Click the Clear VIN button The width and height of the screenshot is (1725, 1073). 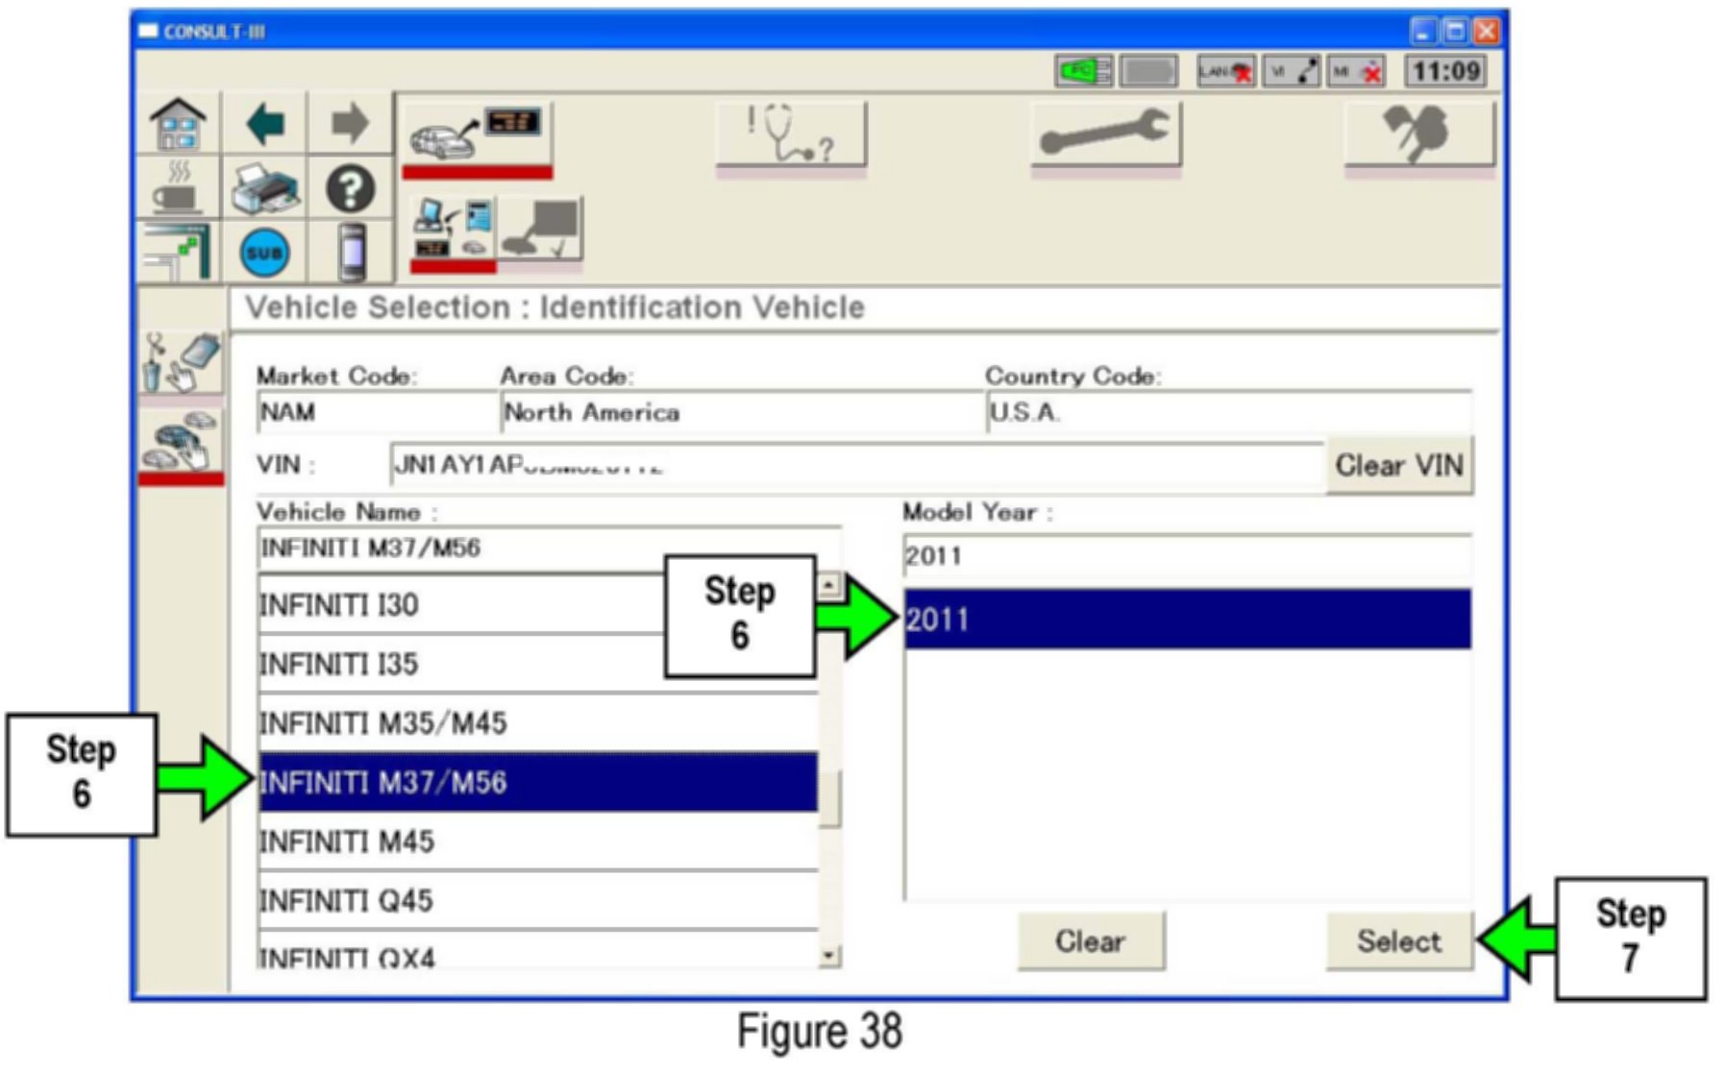pos(1398,466)
